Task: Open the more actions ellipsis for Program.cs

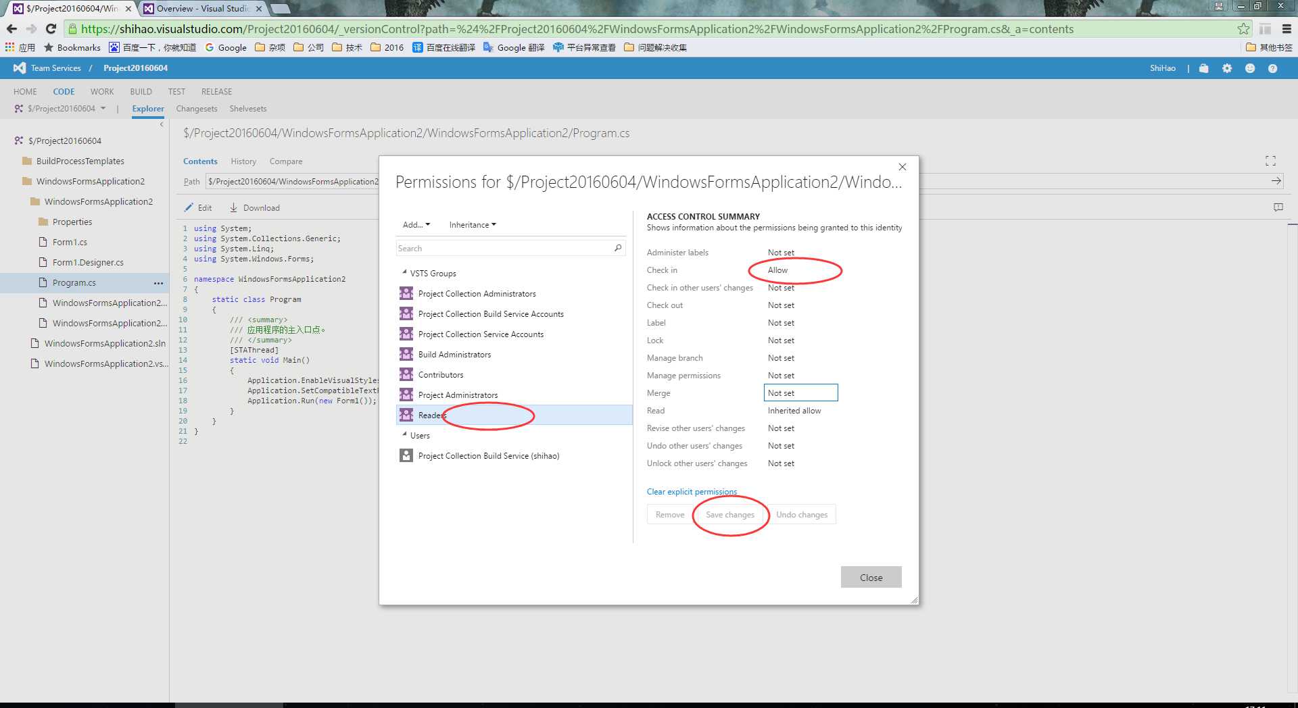Action: point(158,283)
